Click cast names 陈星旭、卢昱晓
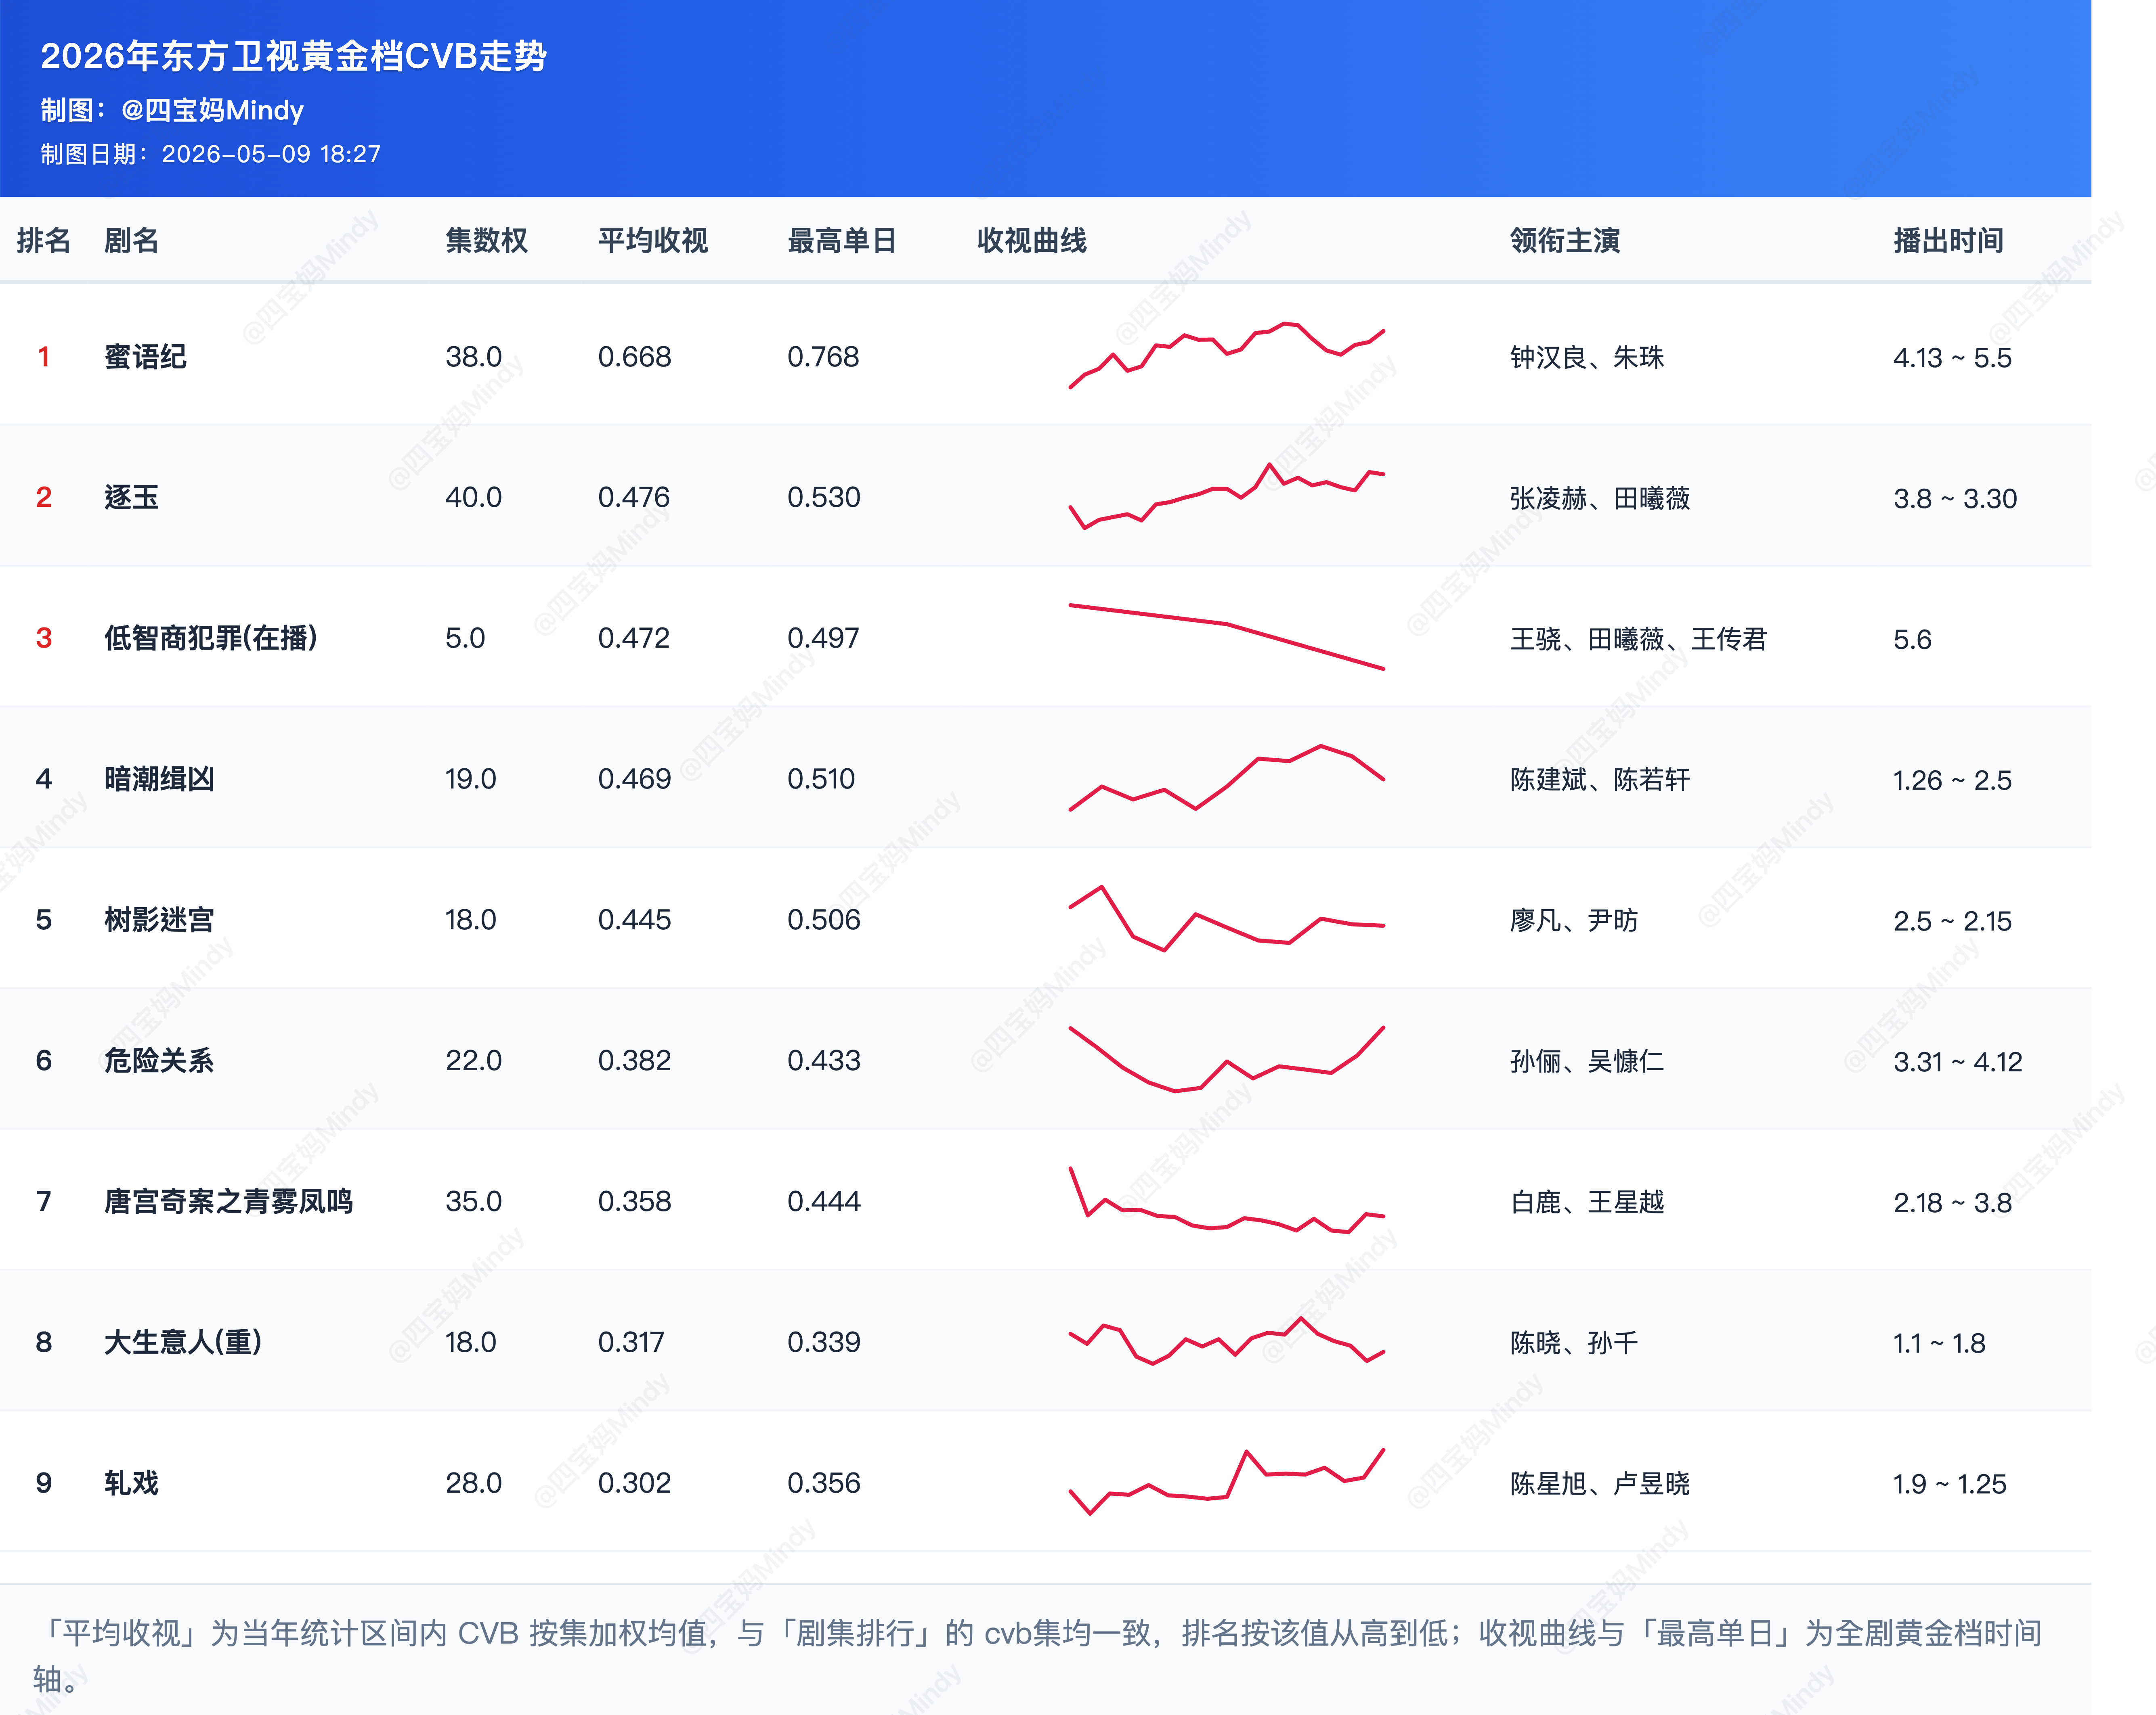This screenshot has width=2156, height=1715. (x=1600, y=1484)
